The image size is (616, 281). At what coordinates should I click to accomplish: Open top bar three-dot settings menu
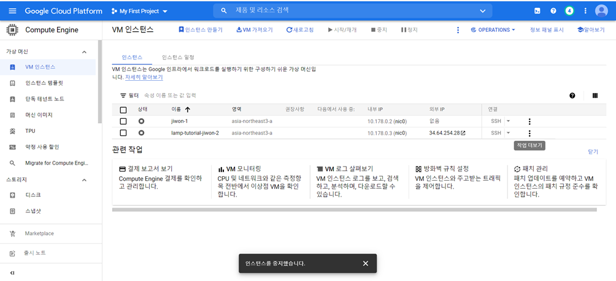click(585, 11)
